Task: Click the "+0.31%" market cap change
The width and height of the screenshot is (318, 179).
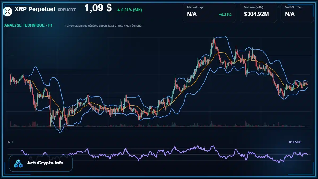Action: pos(225,15)
